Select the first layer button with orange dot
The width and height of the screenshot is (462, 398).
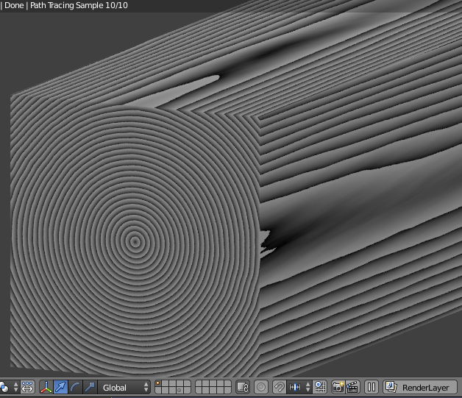157,383
